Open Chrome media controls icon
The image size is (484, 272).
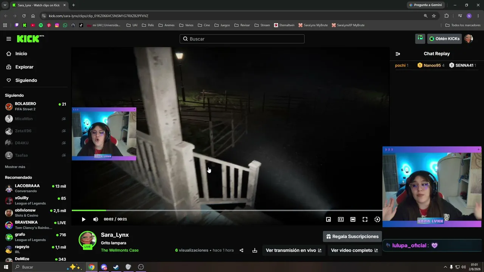tap(460, 16)
